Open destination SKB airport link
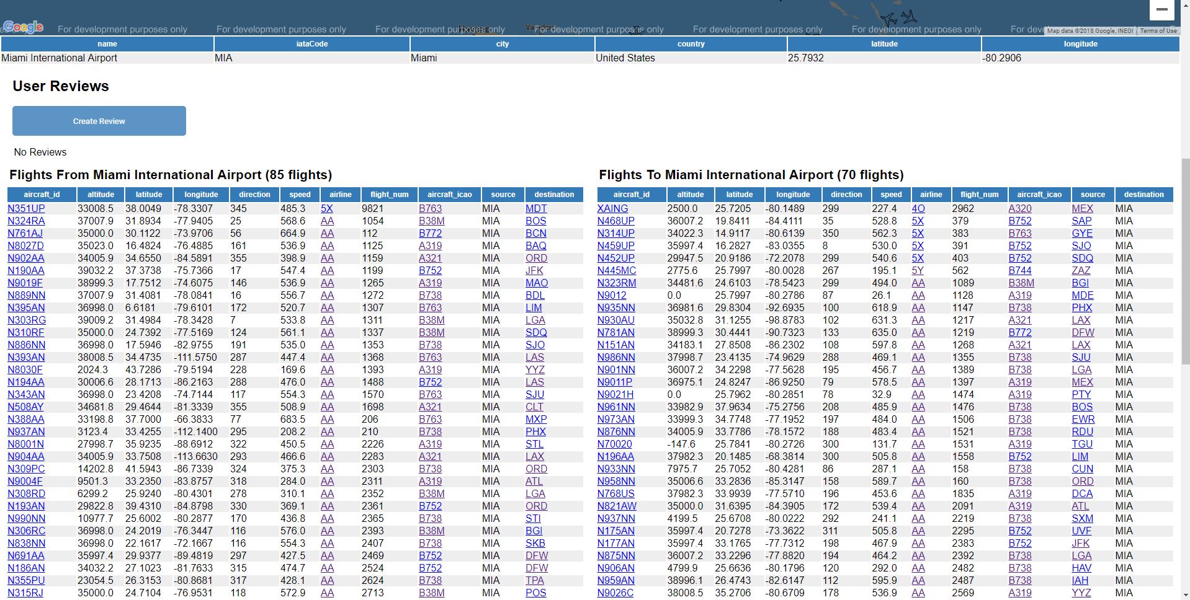Viewport: 1190px width, 600px height. pyautogui.click(x=535, y=544)
